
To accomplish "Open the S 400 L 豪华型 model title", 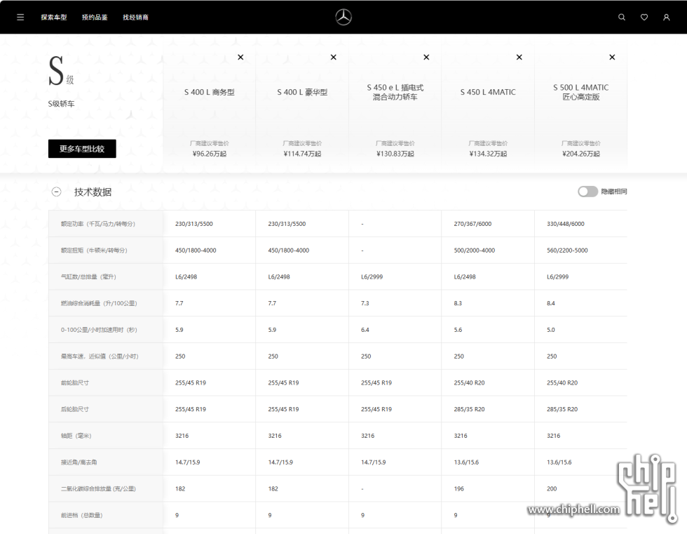I will 302,92.
